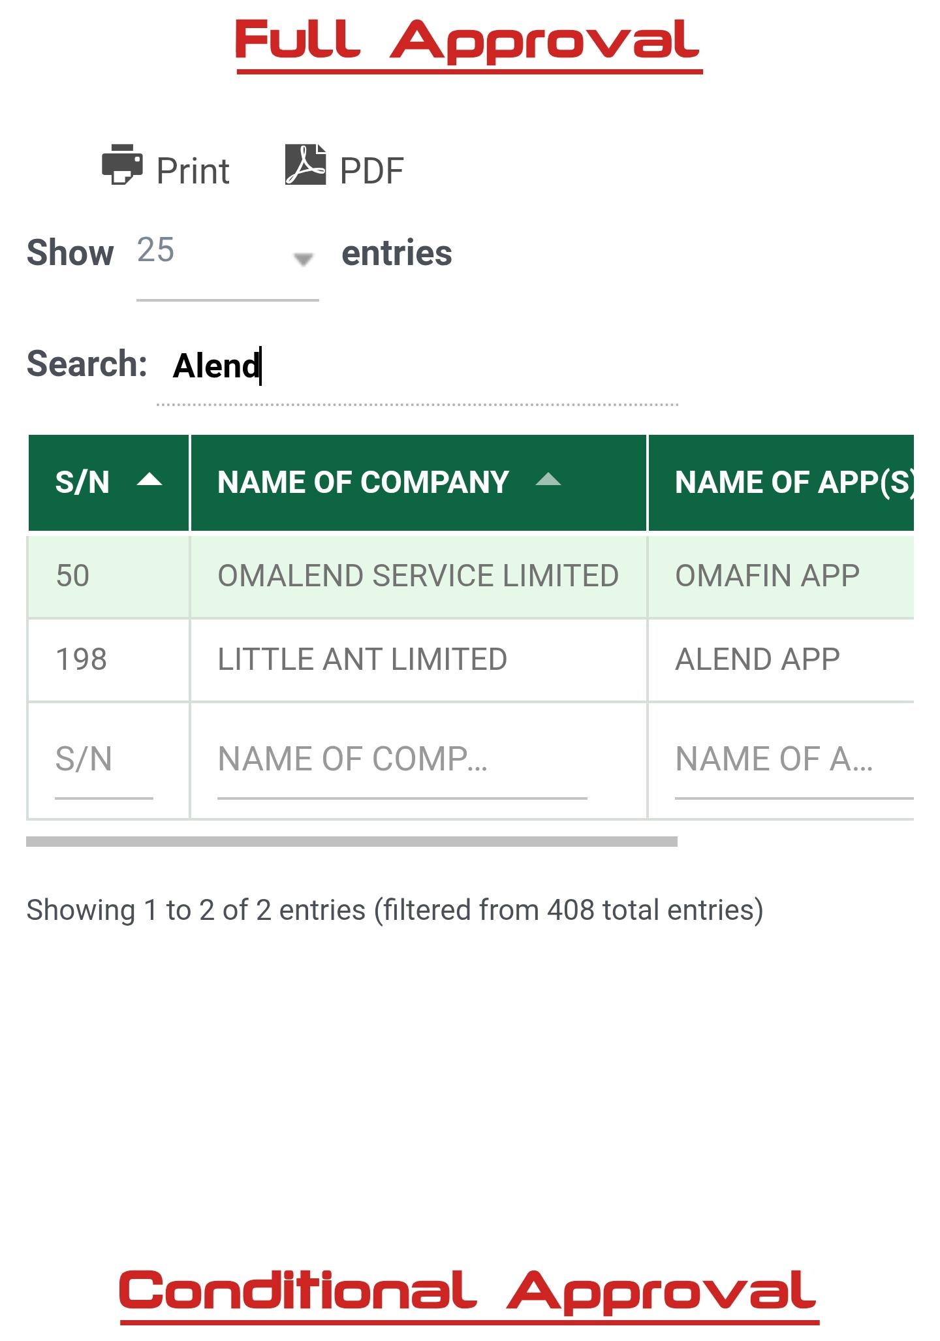Click the ALEND APP cell

(757, 659)
